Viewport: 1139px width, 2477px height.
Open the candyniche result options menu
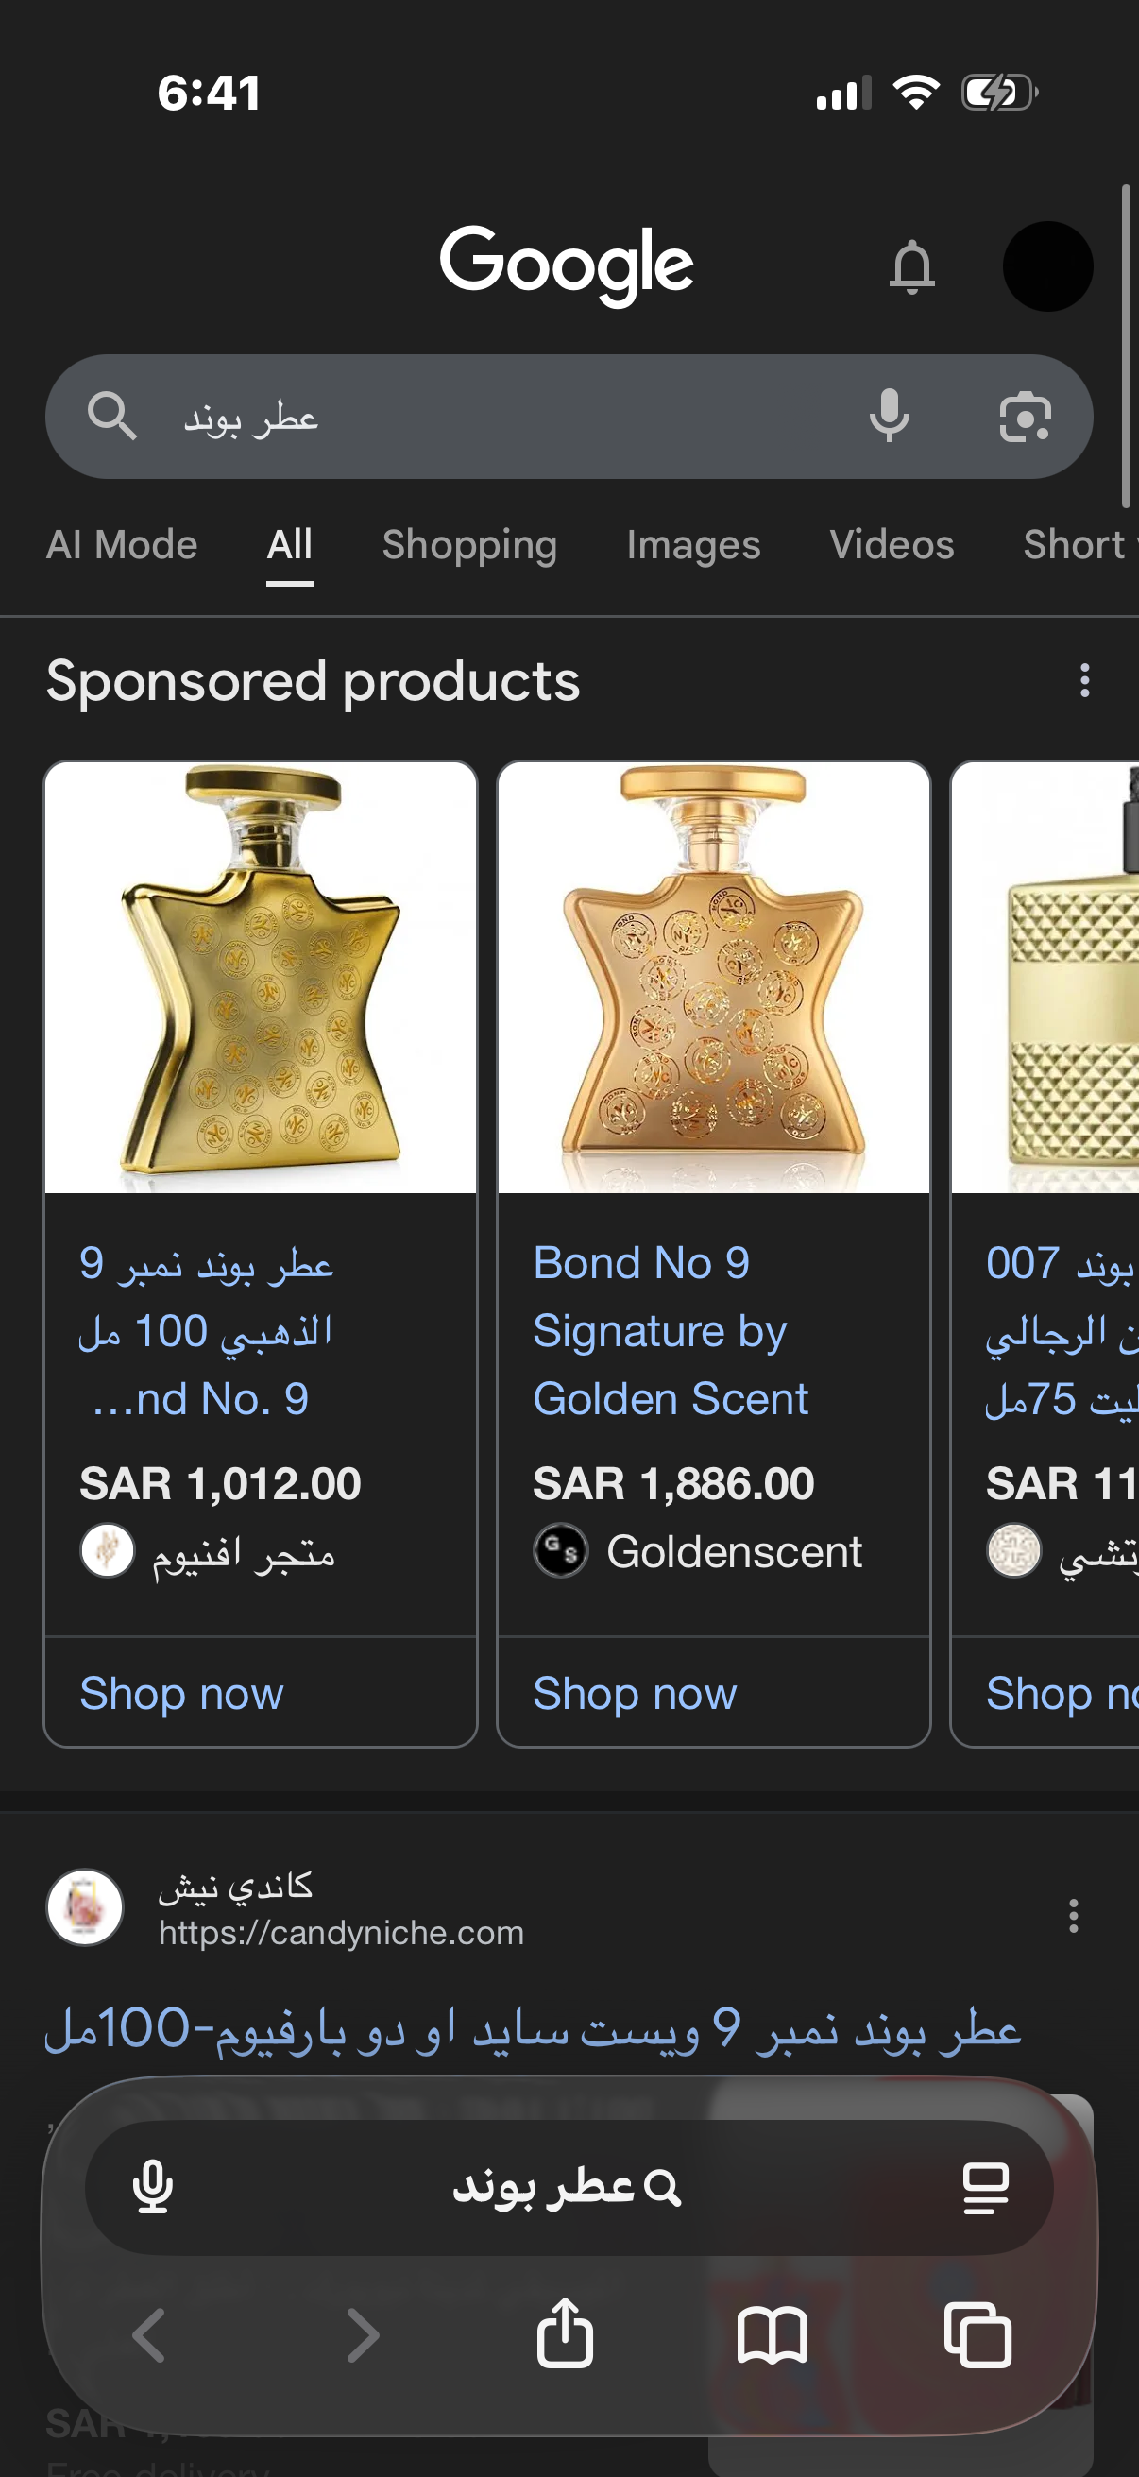coord(1073,1916)
